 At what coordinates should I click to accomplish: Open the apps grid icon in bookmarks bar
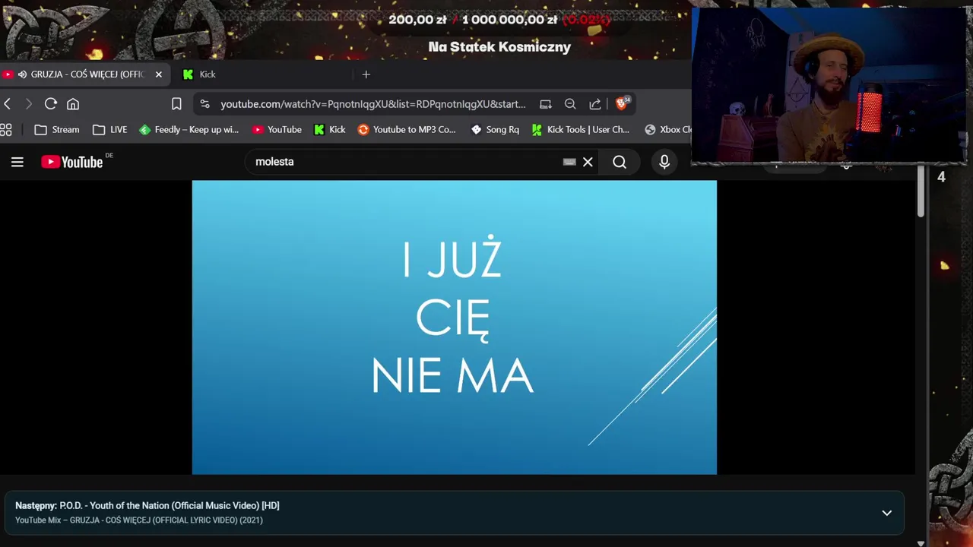[x=6, y=130]
